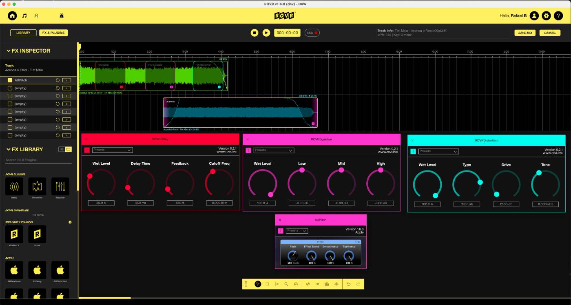
Task: Close the ROVRDistortion panel
Action: [x=412, y=140]
